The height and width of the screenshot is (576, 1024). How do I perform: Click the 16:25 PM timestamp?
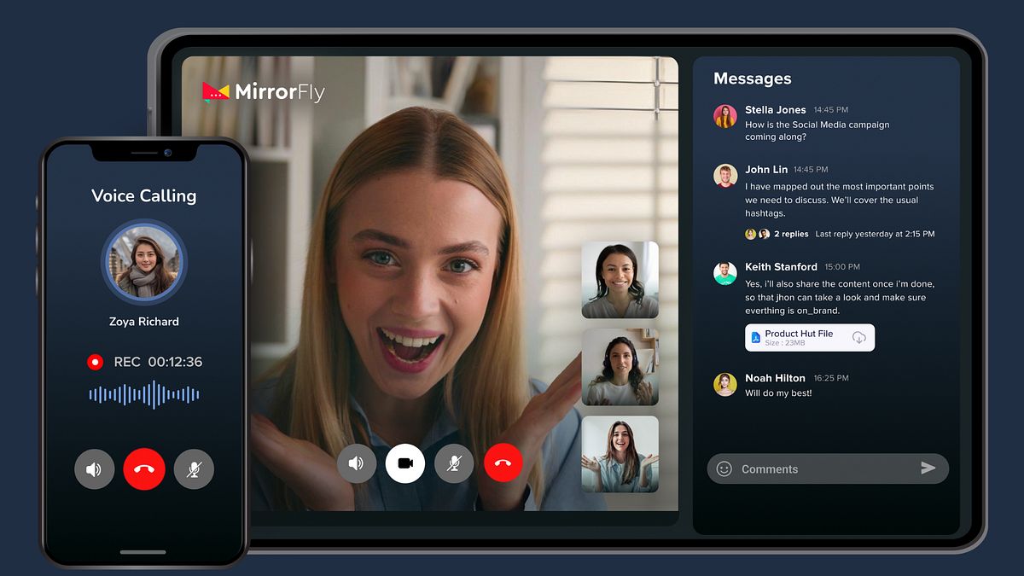[x=831, y=378]
